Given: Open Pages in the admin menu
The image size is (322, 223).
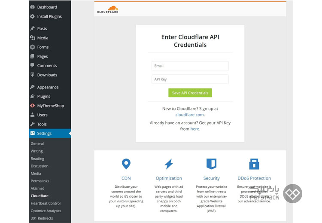Looking at the screenshot, I should click(43, 57).
